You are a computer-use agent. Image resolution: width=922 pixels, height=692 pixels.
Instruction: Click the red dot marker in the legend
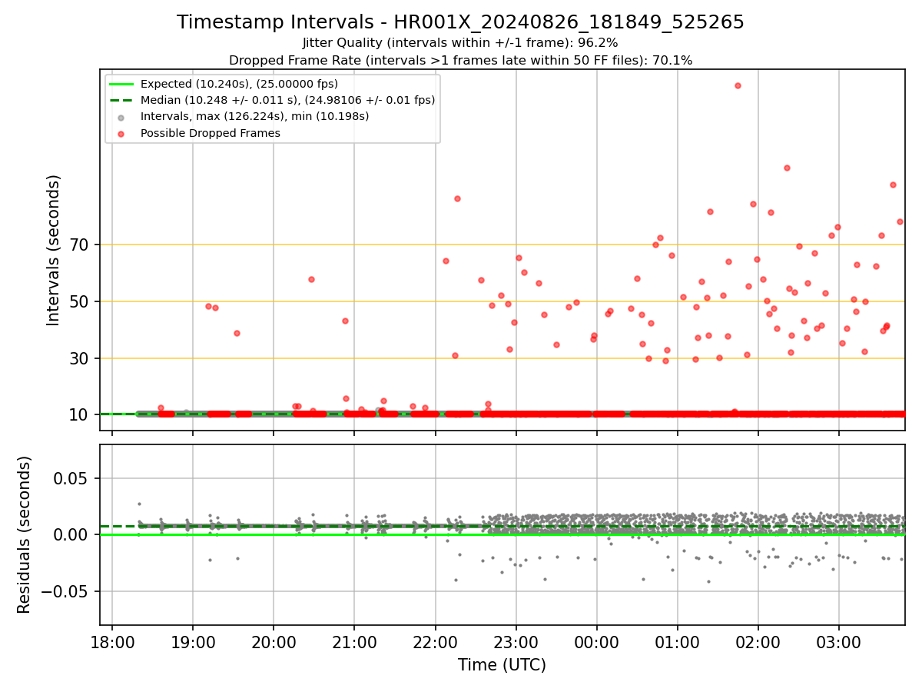click(x=121, y=133)
